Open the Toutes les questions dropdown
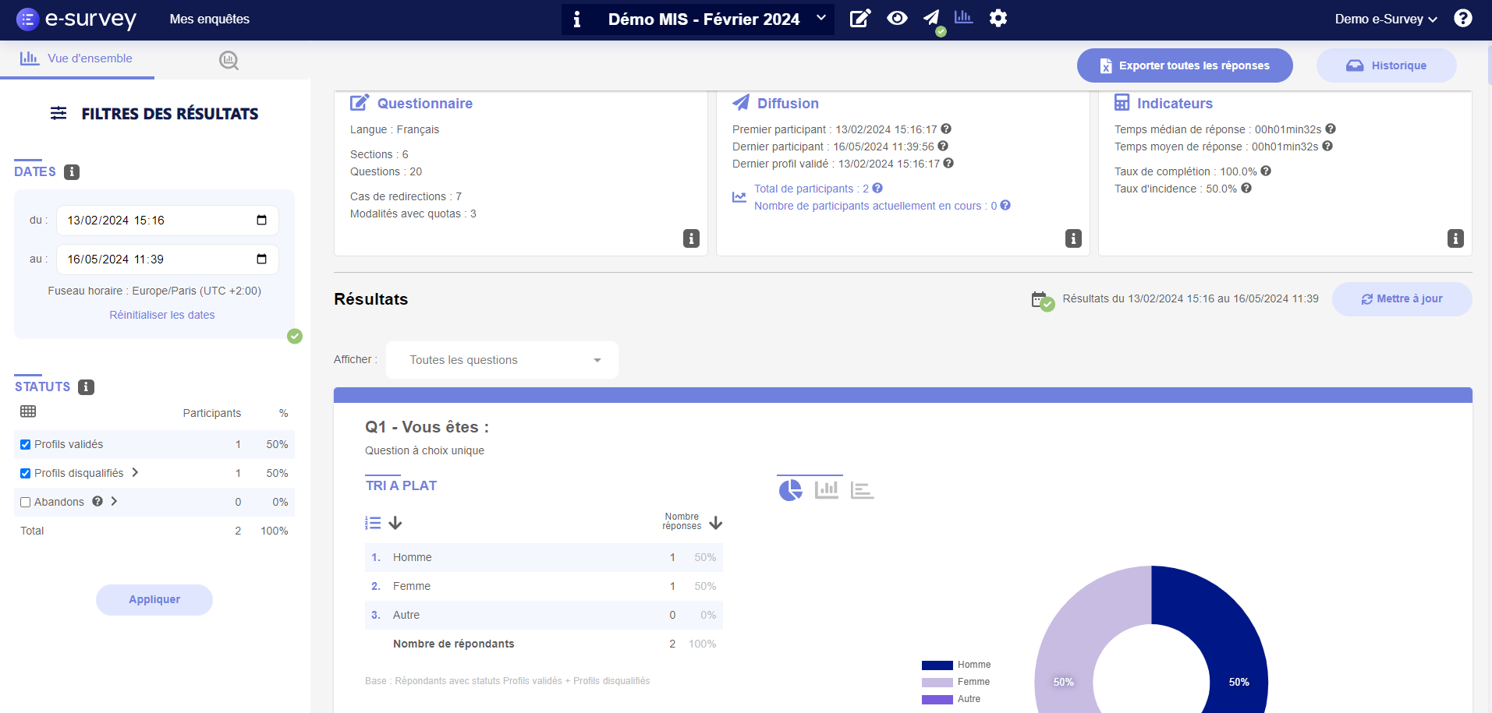Screen dimensions: 1492x713 tap(502, 360)
